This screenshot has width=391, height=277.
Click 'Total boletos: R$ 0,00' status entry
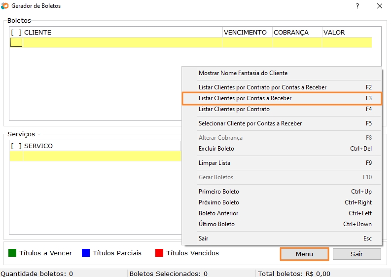[x=294, y=274]
